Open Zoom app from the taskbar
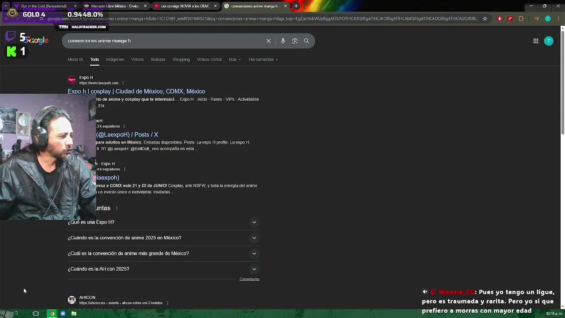This screenshot has height=318, width=565. coord(63,314)
